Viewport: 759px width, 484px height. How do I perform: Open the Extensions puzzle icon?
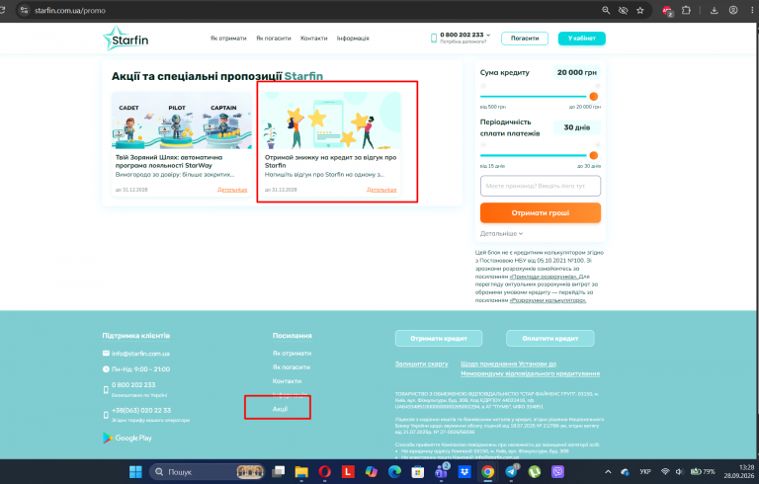[x=686, y=10]
